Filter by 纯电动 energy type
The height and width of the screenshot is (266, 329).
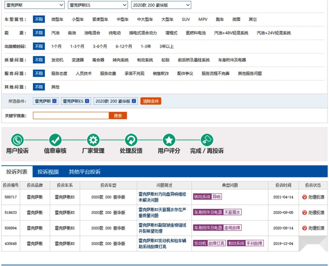point(115,33)
